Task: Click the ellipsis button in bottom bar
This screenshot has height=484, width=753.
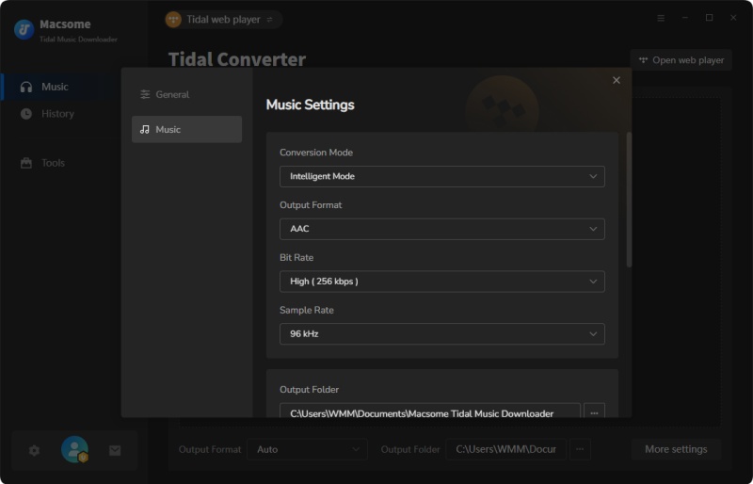Action: tap(580, 449)
